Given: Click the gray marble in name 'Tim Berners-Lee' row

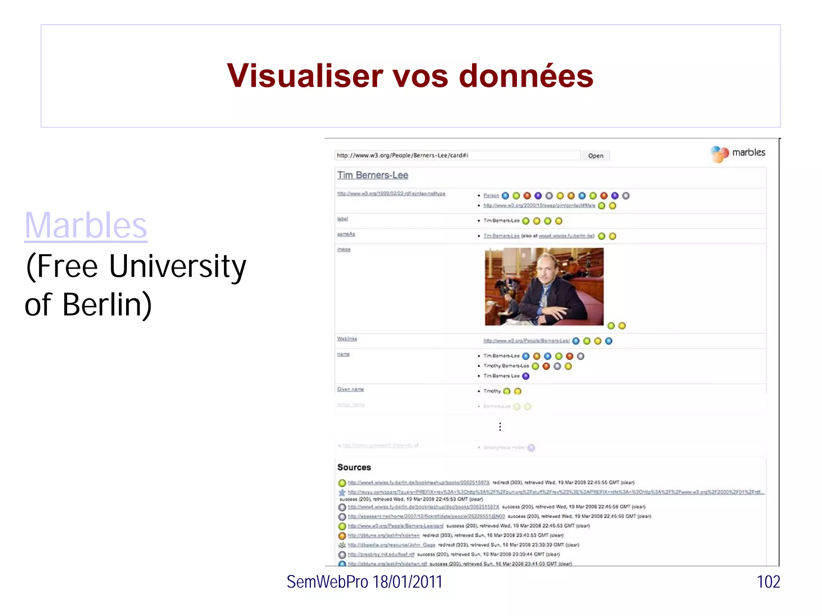Looking at the screenshot, I should coord(580,356).
